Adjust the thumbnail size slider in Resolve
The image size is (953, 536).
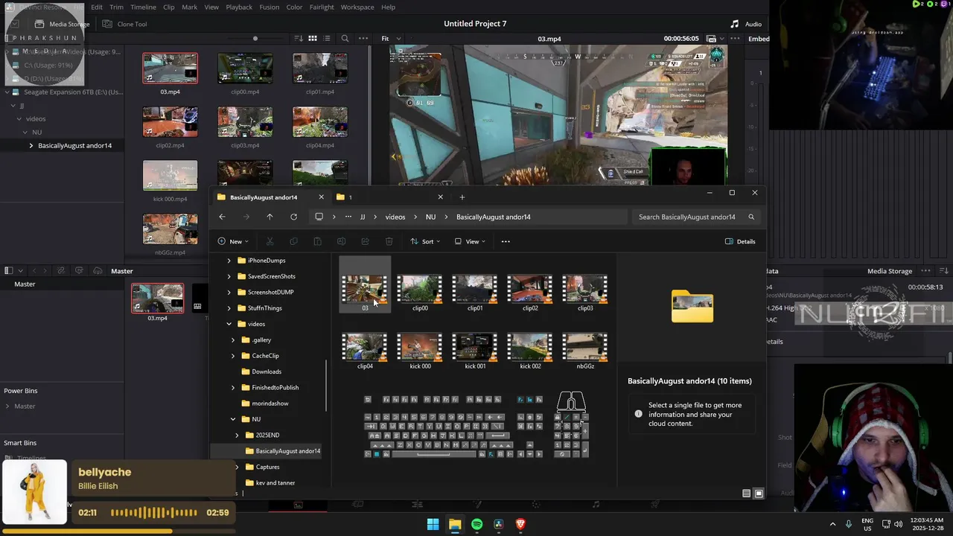tap(255, 38)
